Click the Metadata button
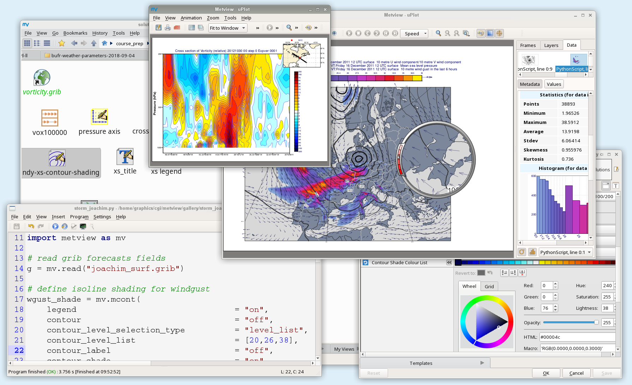Image resolution: width=632 pixels, height=385 pixels. 530,84
